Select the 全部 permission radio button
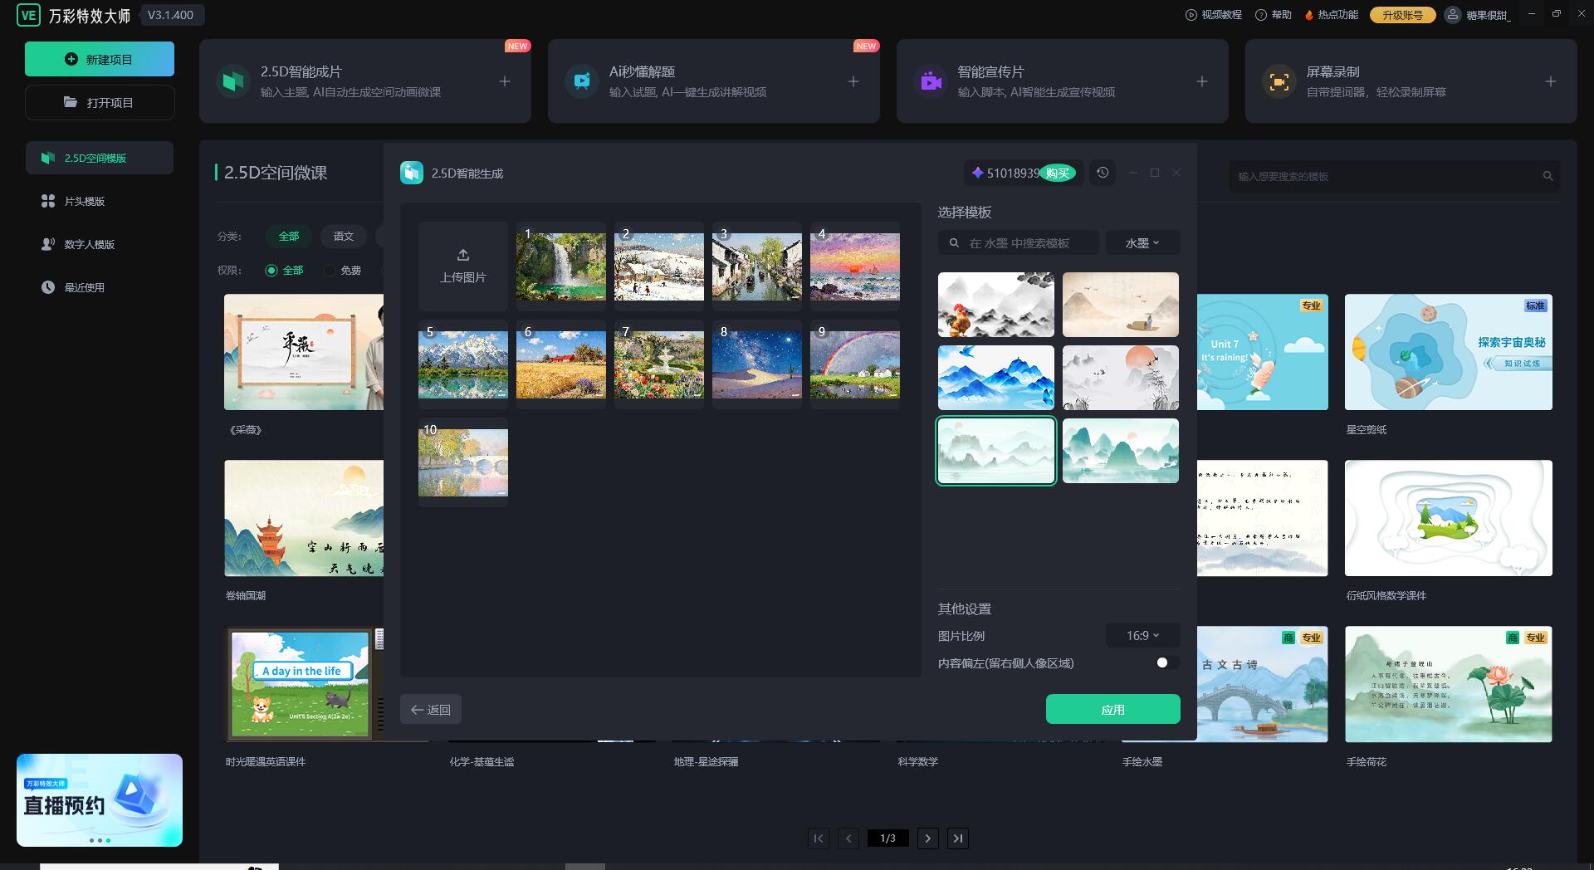This screenshot has height=870, width=1594. pyautogui.click(x=271, y=271)
